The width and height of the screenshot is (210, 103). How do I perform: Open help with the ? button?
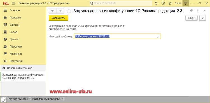202,18
